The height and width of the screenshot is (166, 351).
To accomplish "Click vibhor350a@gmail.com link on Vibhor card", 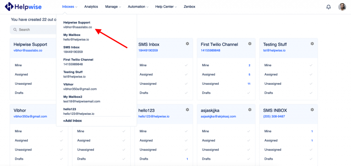I will pos(30,116).
